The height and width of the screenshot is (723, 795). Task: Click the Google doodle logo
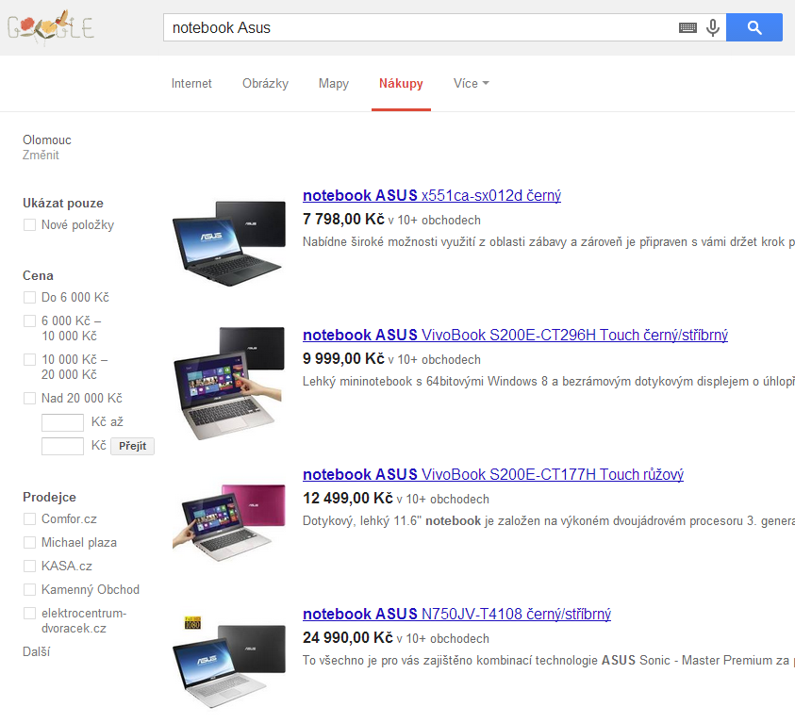tap(51, 26)
